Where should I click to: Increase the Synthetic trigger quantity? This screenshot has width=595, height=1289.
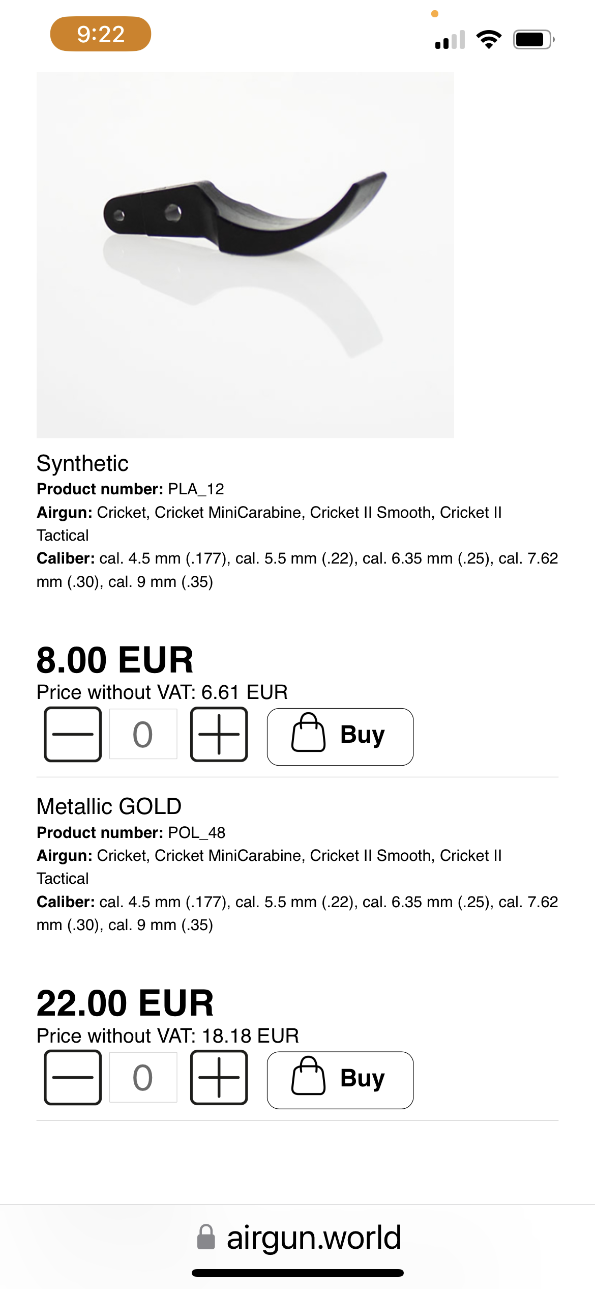(x=219, y=734)
